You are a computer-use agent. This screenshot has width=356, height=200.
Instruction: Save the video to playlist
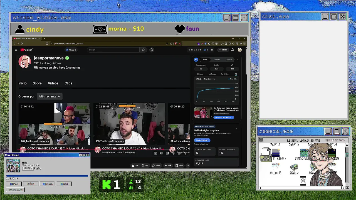tap(179, 166)
